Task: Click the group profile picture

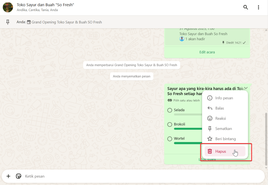Action: point(8,7)
